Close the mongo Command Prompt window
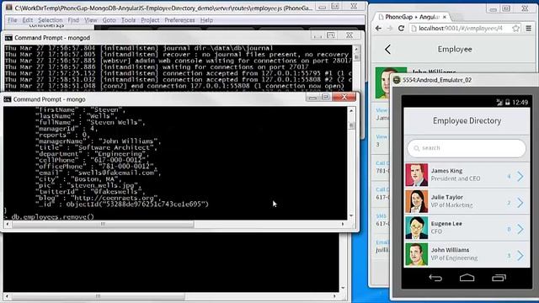This screenshot has height=303, width=539. [344, 98]
